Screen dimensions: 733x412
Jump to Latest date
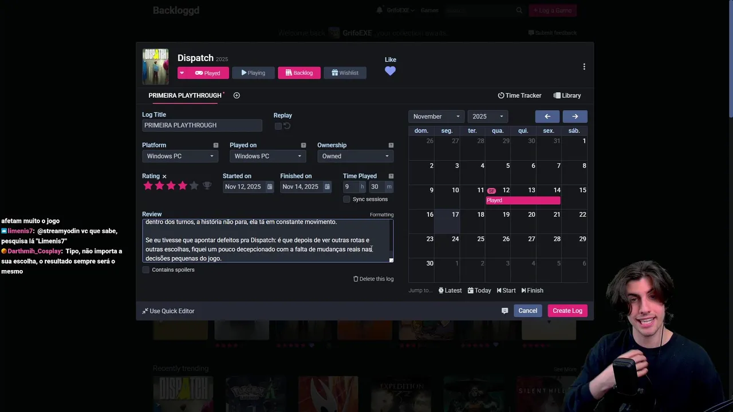pos(450,291)
